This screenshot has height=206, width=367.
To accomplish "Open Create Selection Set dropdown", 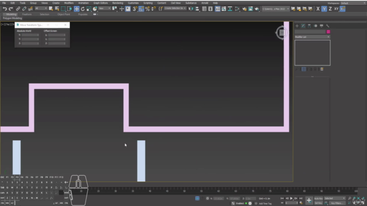I will tap(175, 9).
